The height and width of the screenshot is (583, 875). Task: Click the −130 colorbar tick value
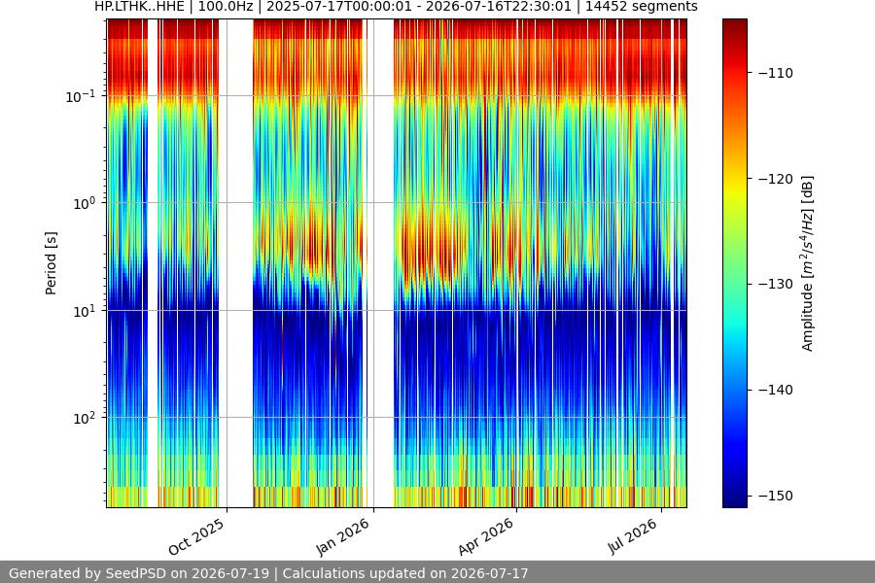tap(776, 284)
